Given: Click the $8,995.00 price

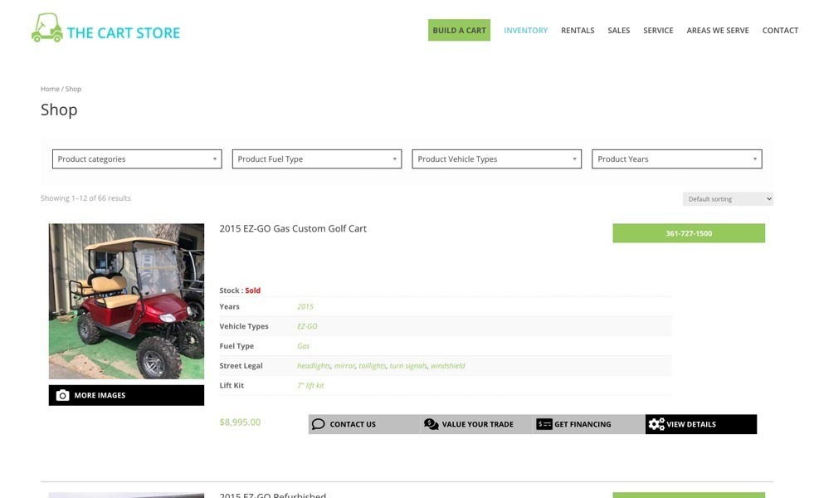Looking at the screenshot, I should (240, 422).
